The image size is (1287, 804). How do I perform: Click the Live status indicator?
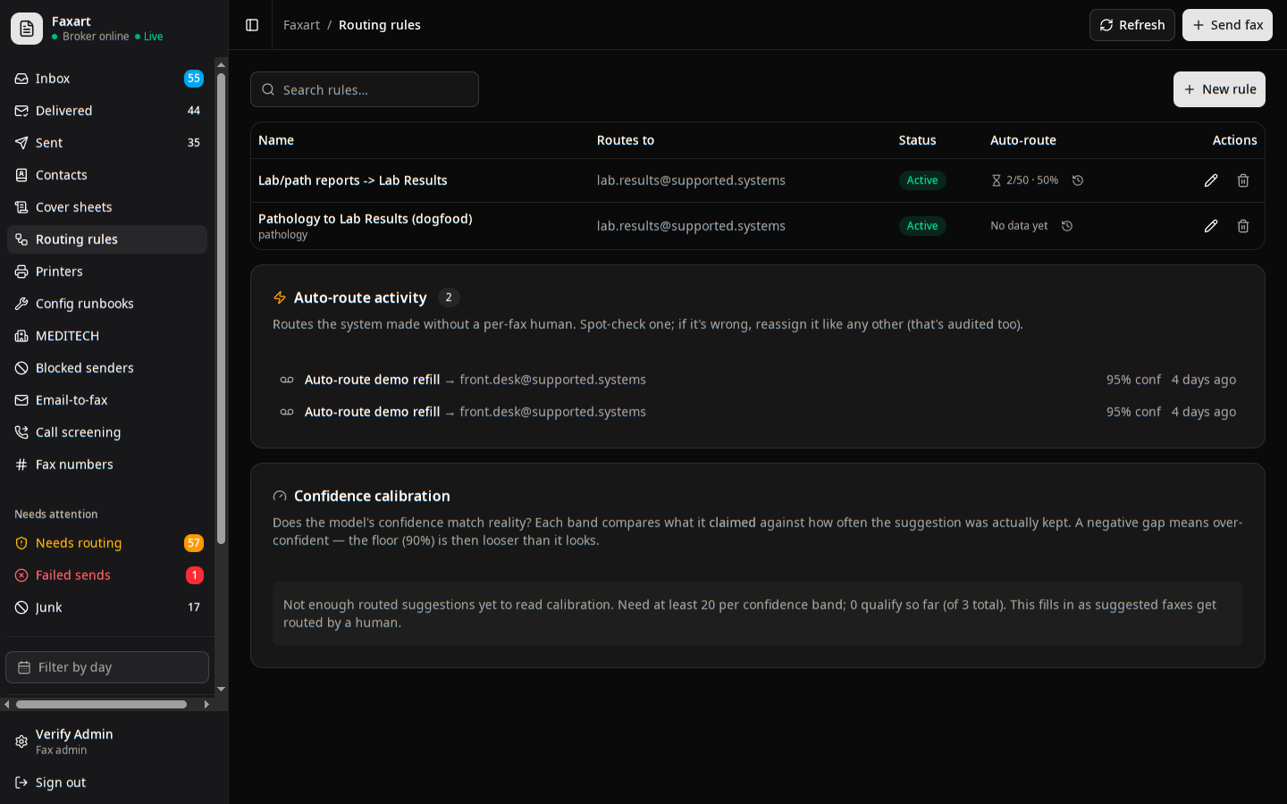click(149, 37)
